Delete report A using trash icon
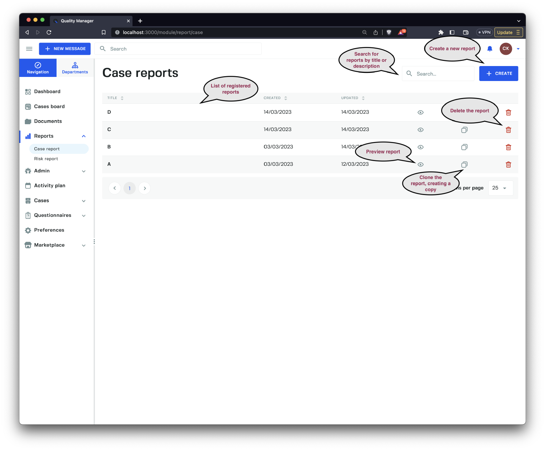Viewport: 545px width, 450px height. [508, 165]
